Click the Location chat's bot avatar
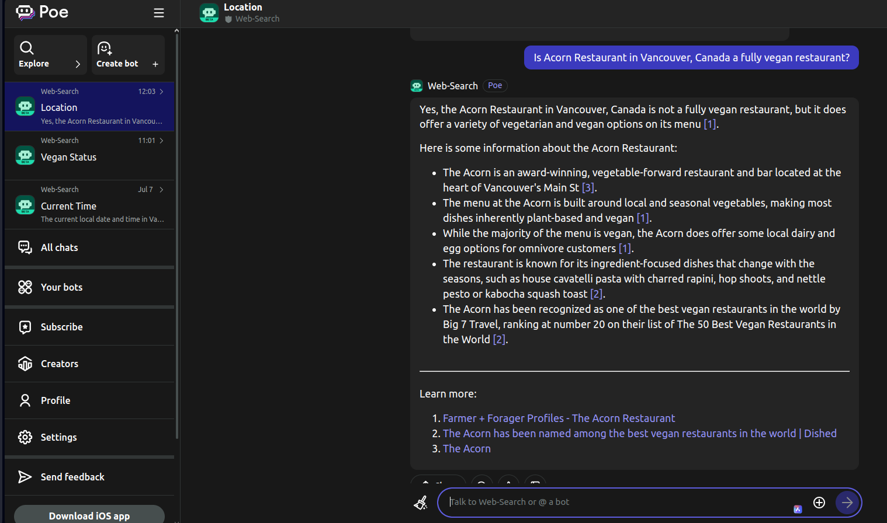887x523 pixels. click(25, 106)
